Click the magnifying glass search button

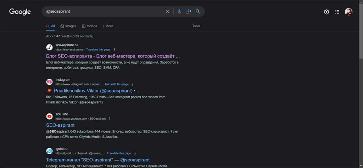pyautogui.click(x=198, y=12)
